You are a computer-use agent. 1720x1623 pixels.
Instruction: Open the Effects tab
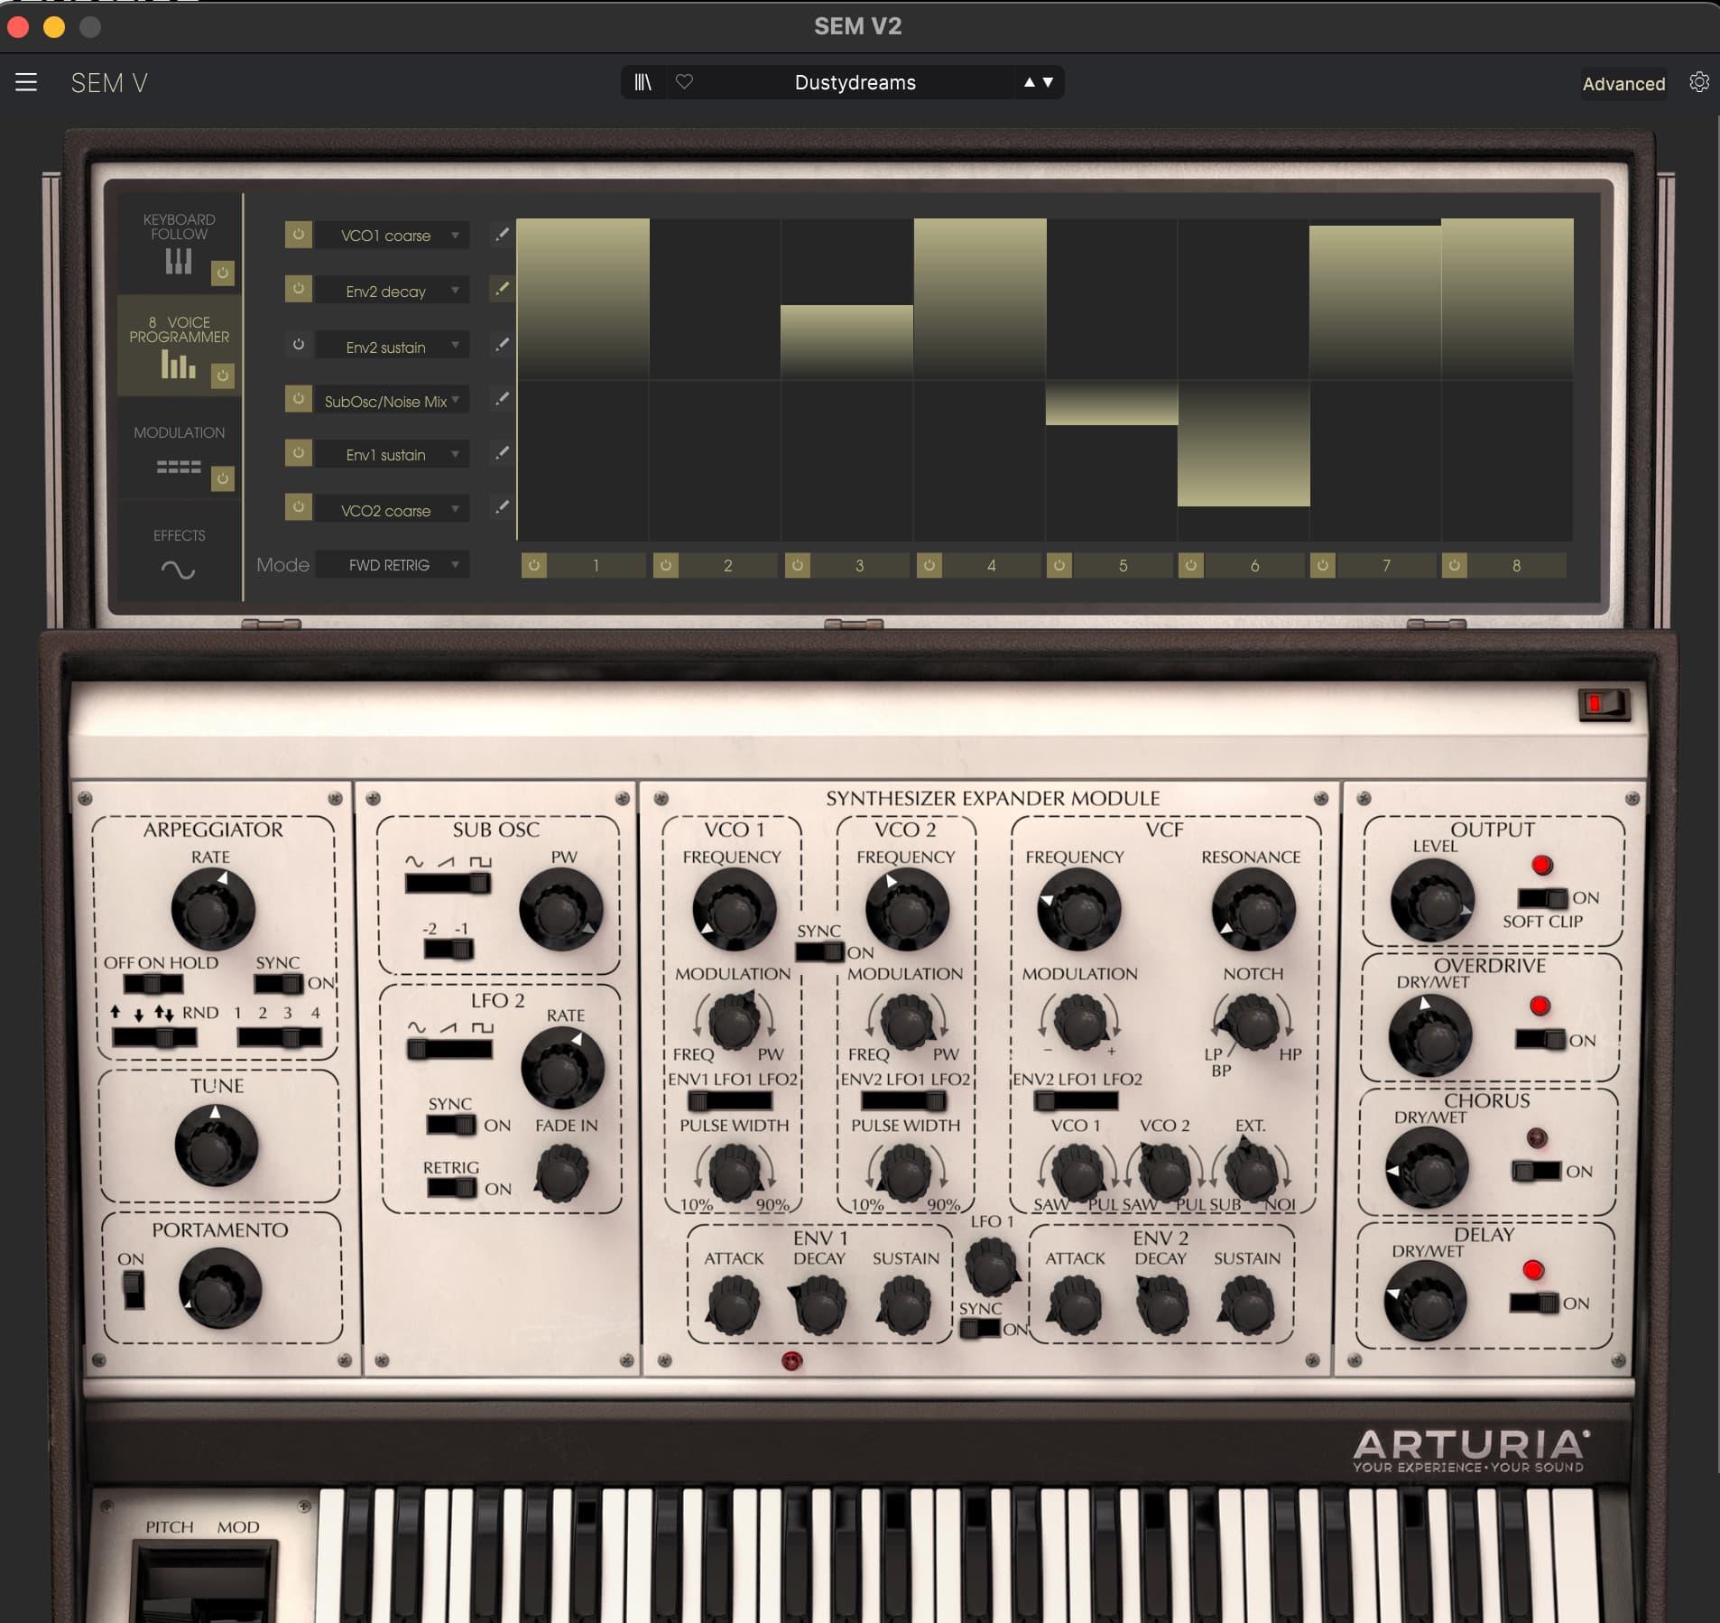click(179, 552)
